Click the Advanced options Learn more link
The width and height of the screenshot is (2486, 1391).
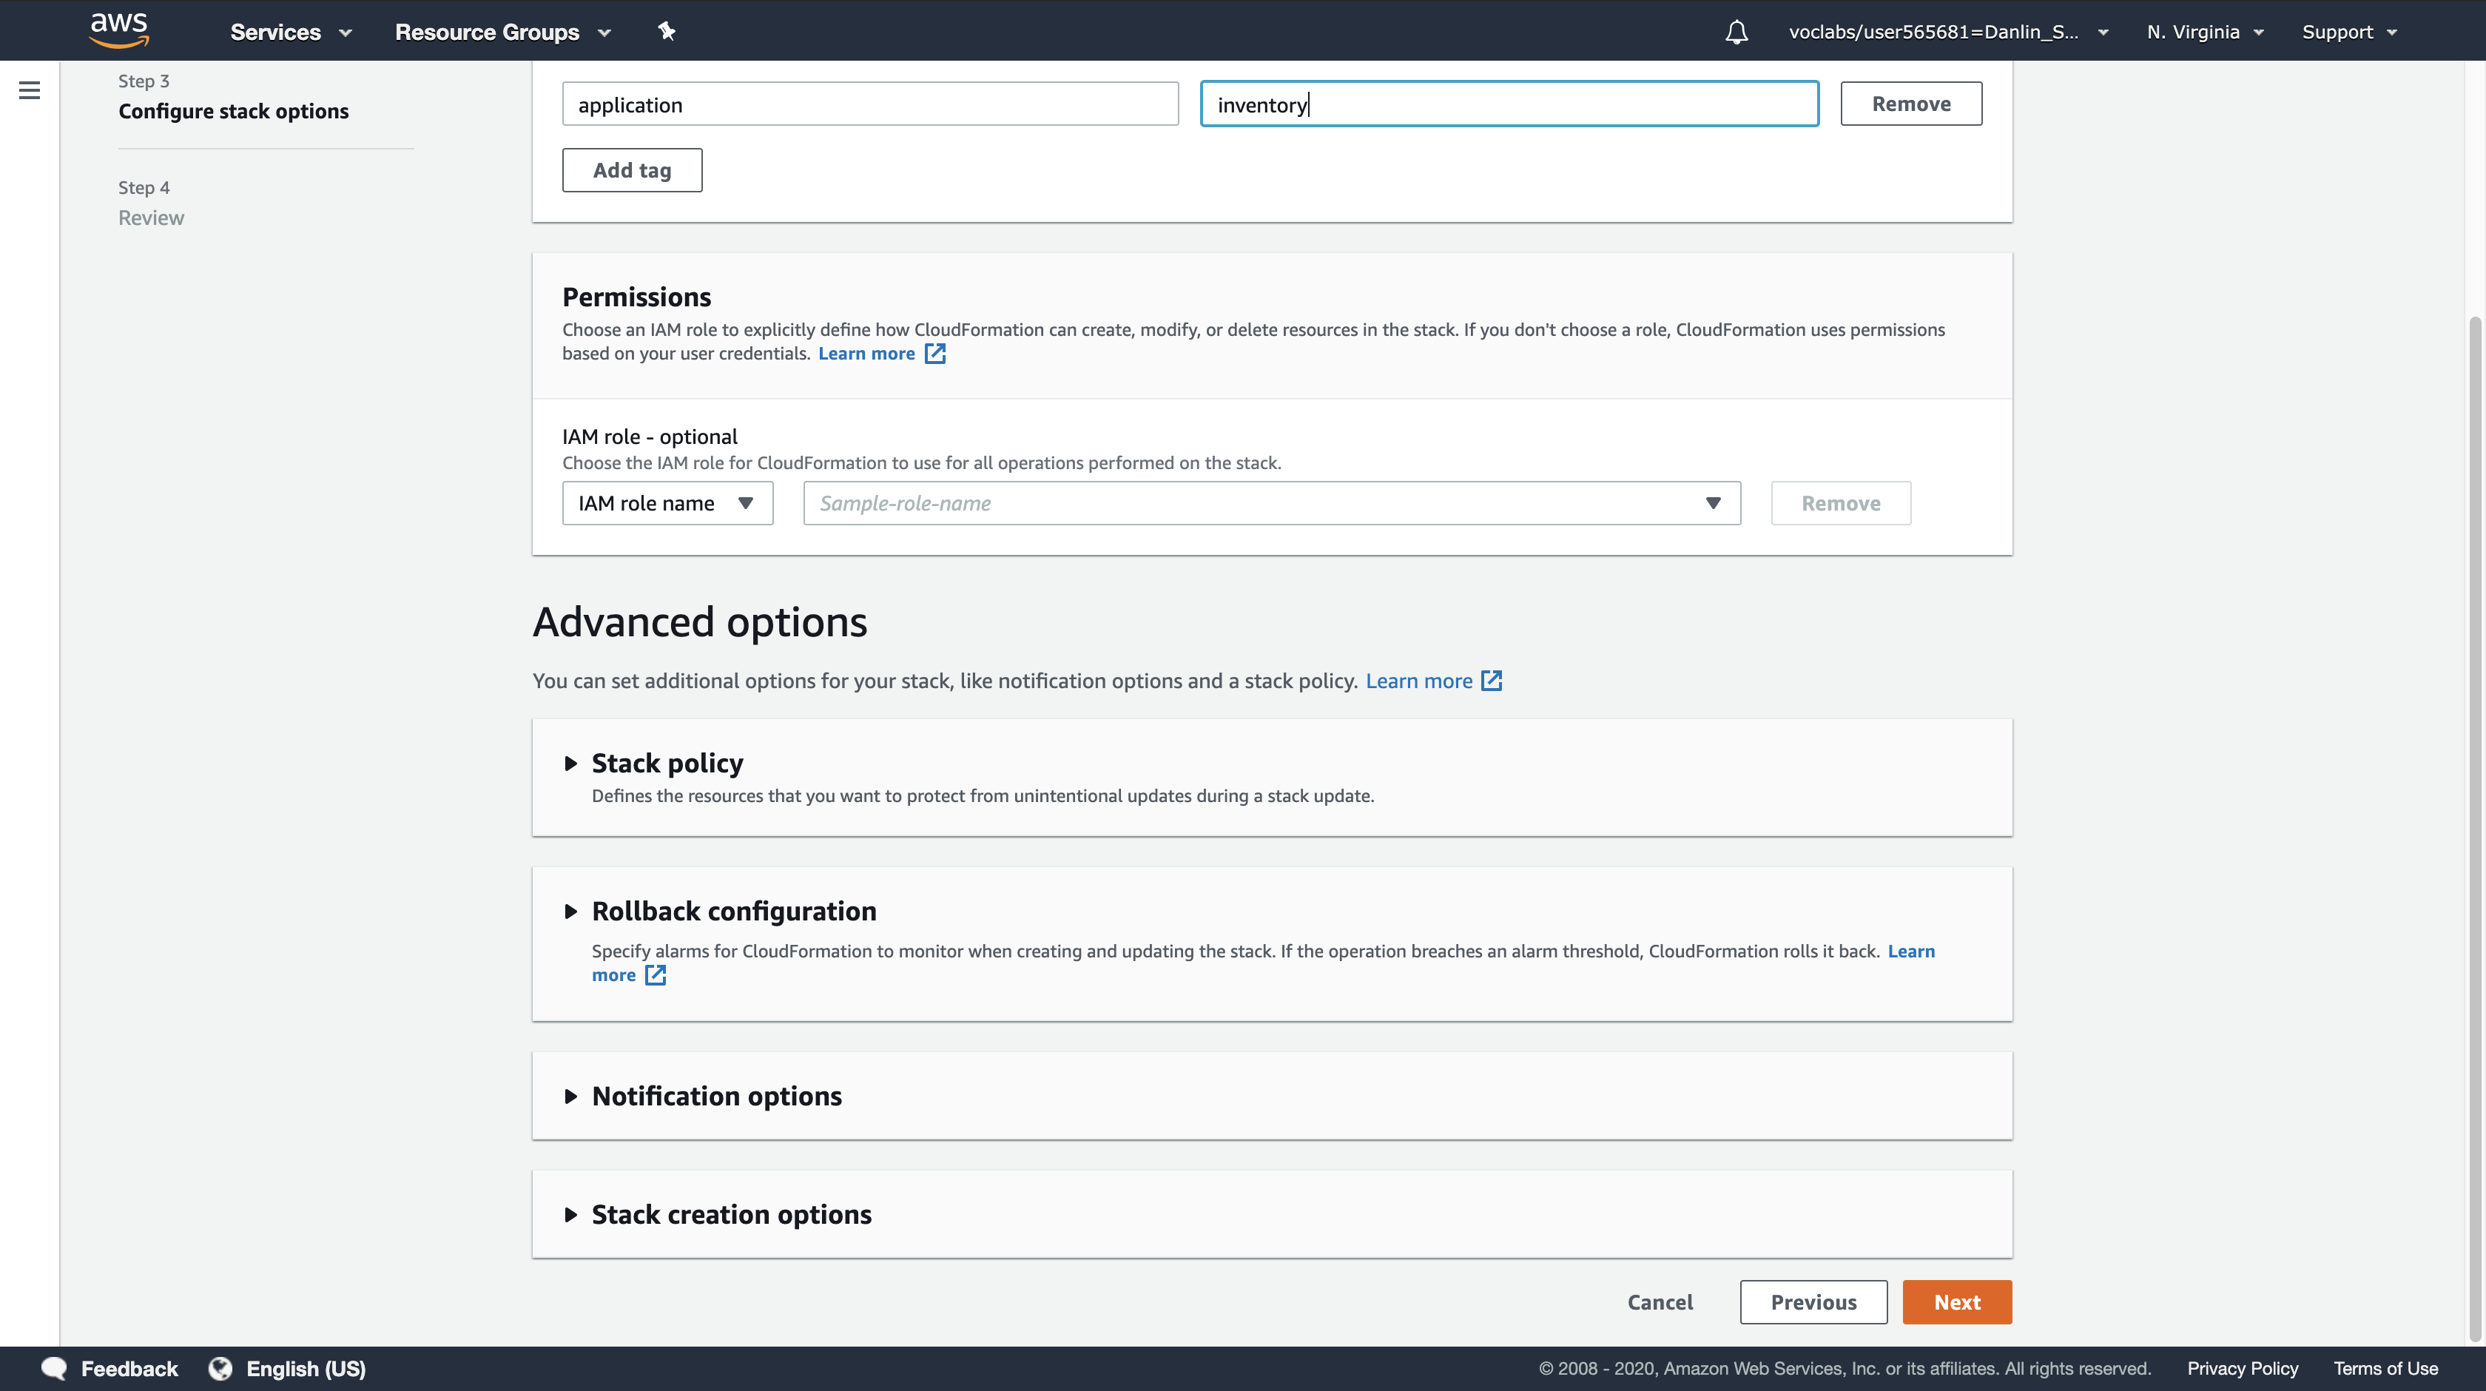[x=1418, y=681]
